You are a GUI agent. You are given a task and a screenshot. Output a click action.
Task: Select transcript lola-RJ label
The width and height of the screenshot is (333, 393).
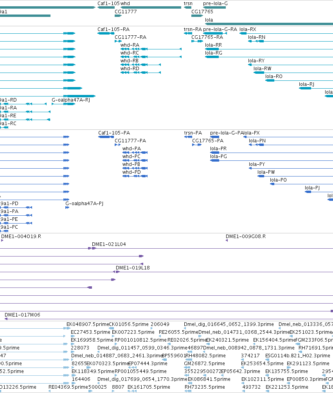click(x=306, y=84)
